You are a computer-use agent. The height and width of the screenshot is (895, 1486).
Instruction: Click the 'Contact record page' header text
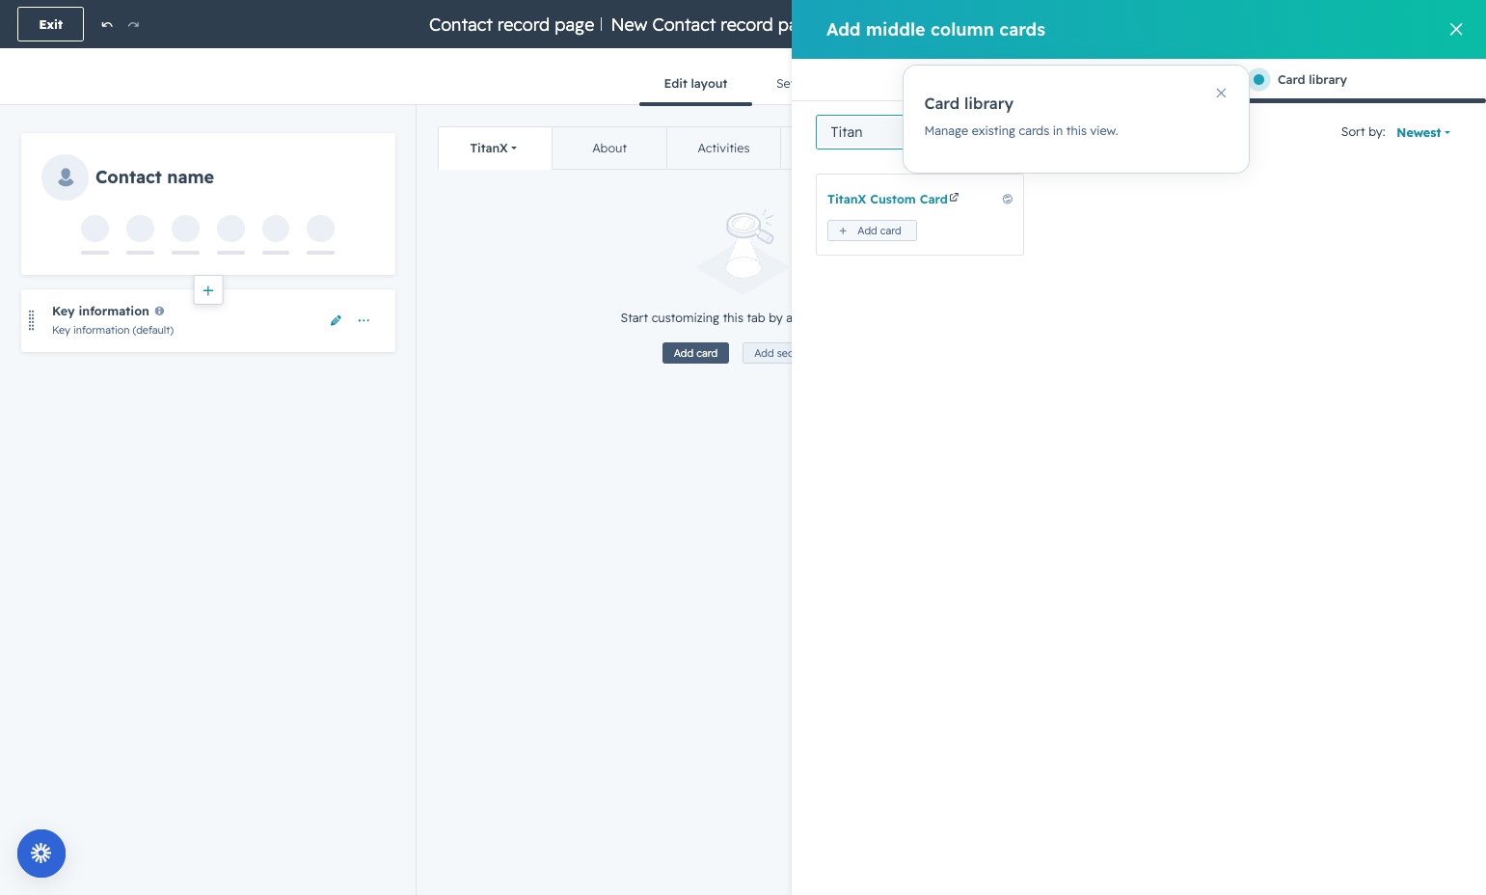(x=511, y=25)
